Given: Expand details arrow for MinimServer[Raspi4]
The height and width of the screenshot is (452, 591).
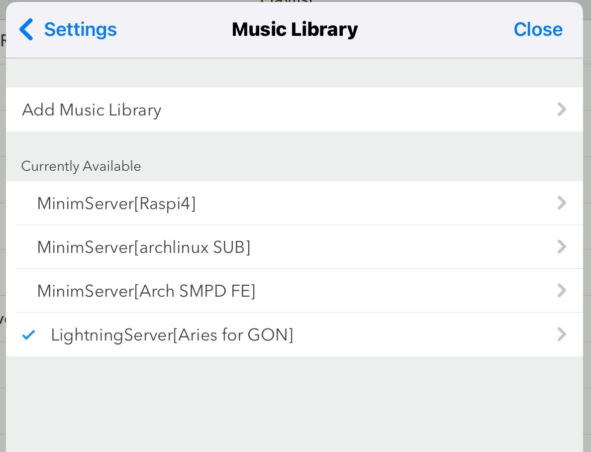Looking at the screenshot, I should [562, 203].
